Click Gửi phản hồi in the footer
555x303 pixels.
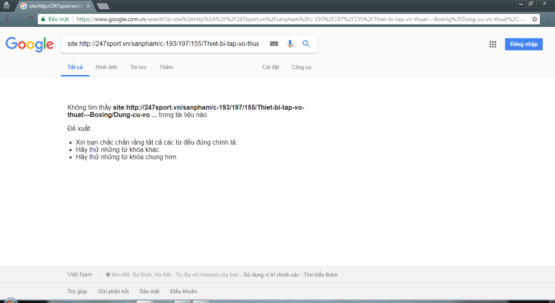click(x=113, y=291)
